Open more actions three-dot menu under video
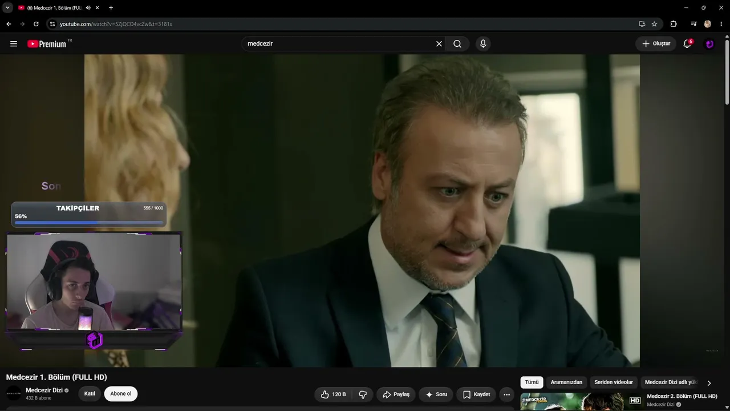The width and height of the screenshot is (730, 411). click(x=506, y=394)
